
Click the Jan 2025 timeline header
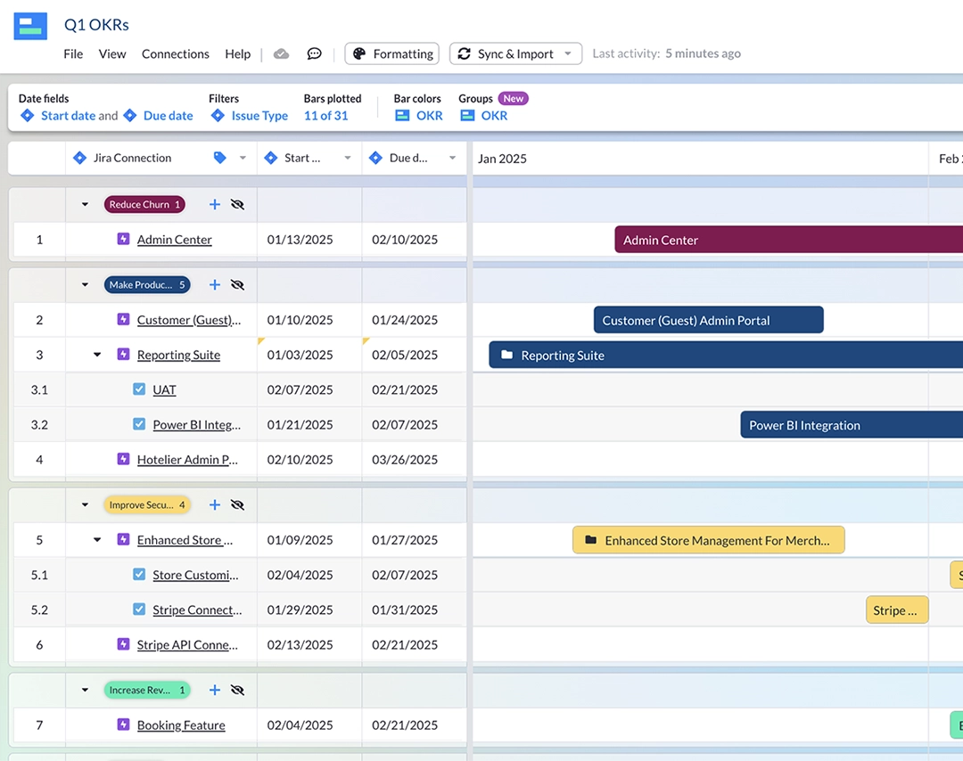point(502,159)
